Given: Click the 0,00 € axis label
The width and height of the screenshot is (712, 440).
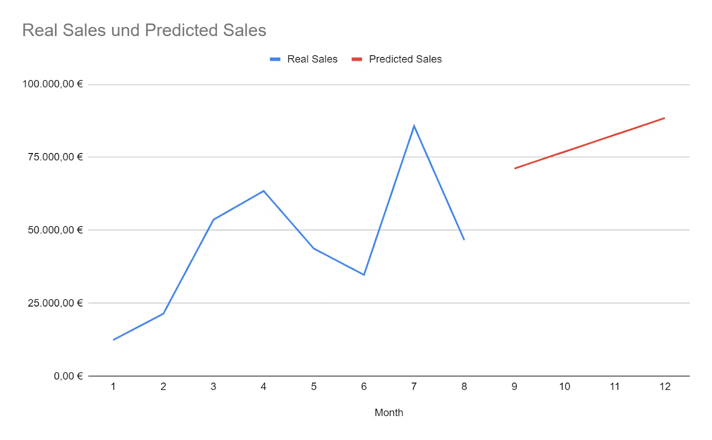Looking at the screenshot, I should [68, 376].
